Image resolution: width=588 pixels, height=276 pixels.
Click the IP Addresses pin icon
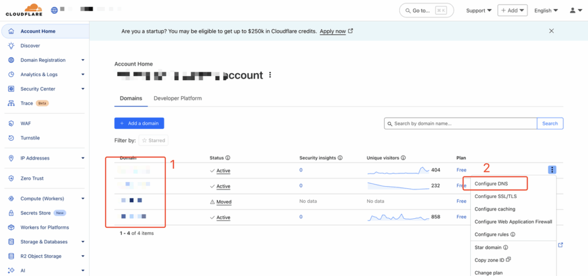(x=11, y=158)
